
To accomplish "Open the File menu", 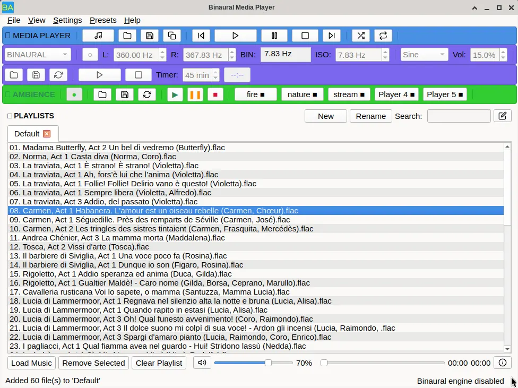I will [14, 20].
